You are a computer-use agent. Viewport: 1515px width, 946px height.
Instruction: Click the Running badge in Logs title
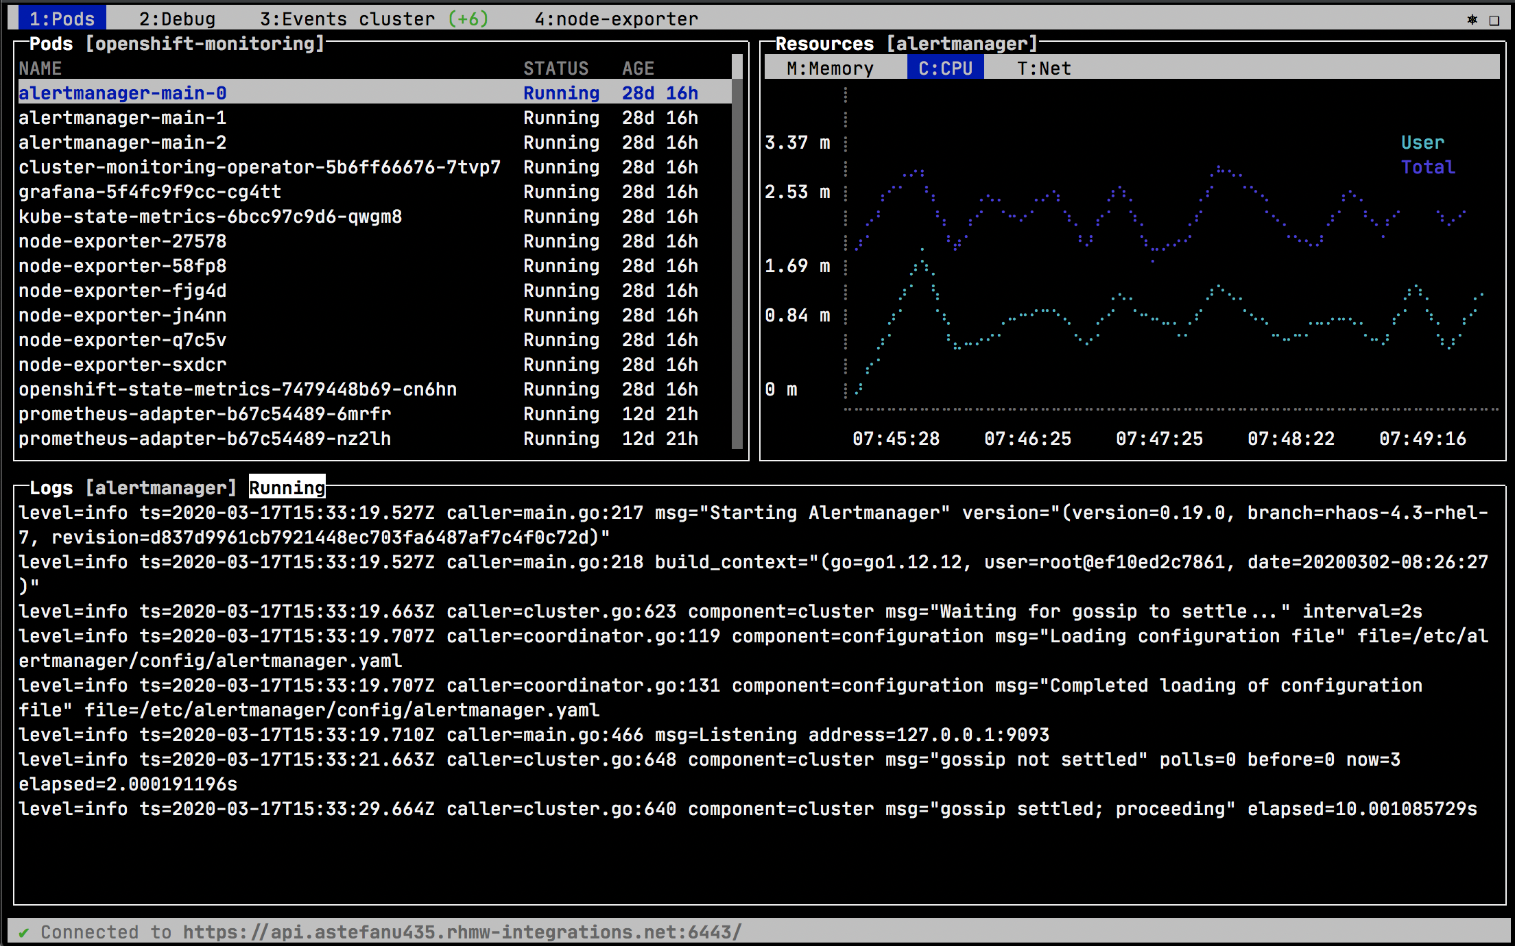click(x=287, y=487)
